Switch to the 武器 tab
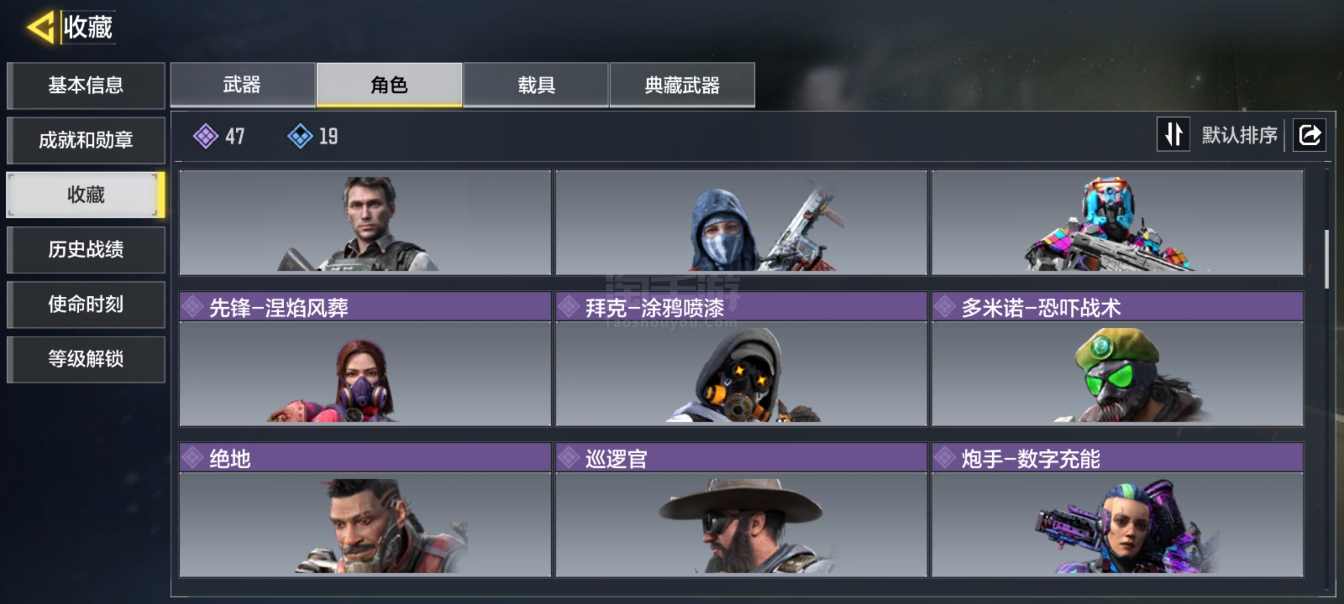Screen dimensions: 1344x604 coord(243,85)
